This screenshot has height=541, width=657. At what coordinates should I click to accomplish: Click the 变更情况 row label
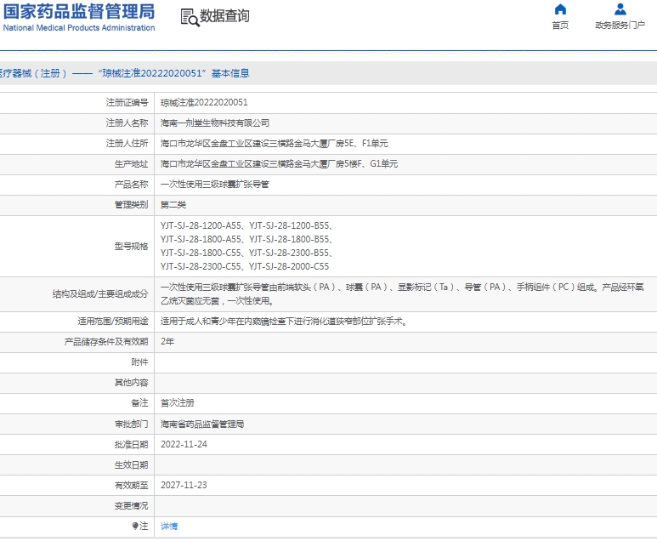pos(131,506)
